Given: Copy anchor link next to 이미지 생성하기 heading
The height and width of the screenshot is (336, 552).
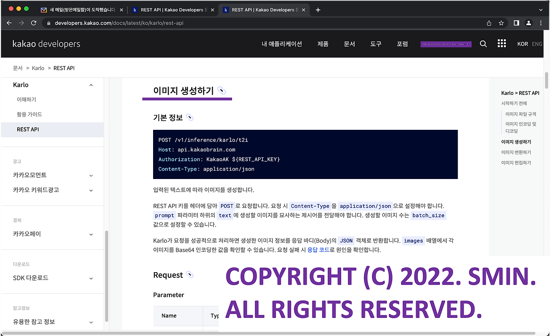Looking at the screenshot, I should [222, 91].
